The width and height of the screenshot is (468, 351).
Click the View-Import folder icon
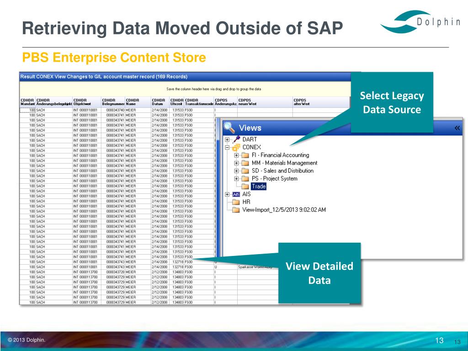(x=236, y=210)
